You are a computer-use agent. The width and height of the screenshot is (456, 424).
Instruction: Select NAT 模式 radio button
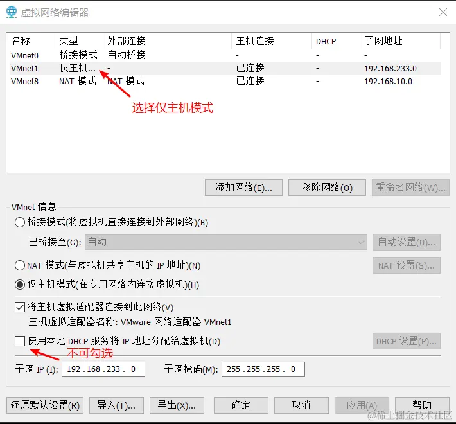point(20,265)
